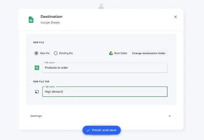The image size is (204, 140).
Task: Close the Destination dialog
Action: [175, 17]
